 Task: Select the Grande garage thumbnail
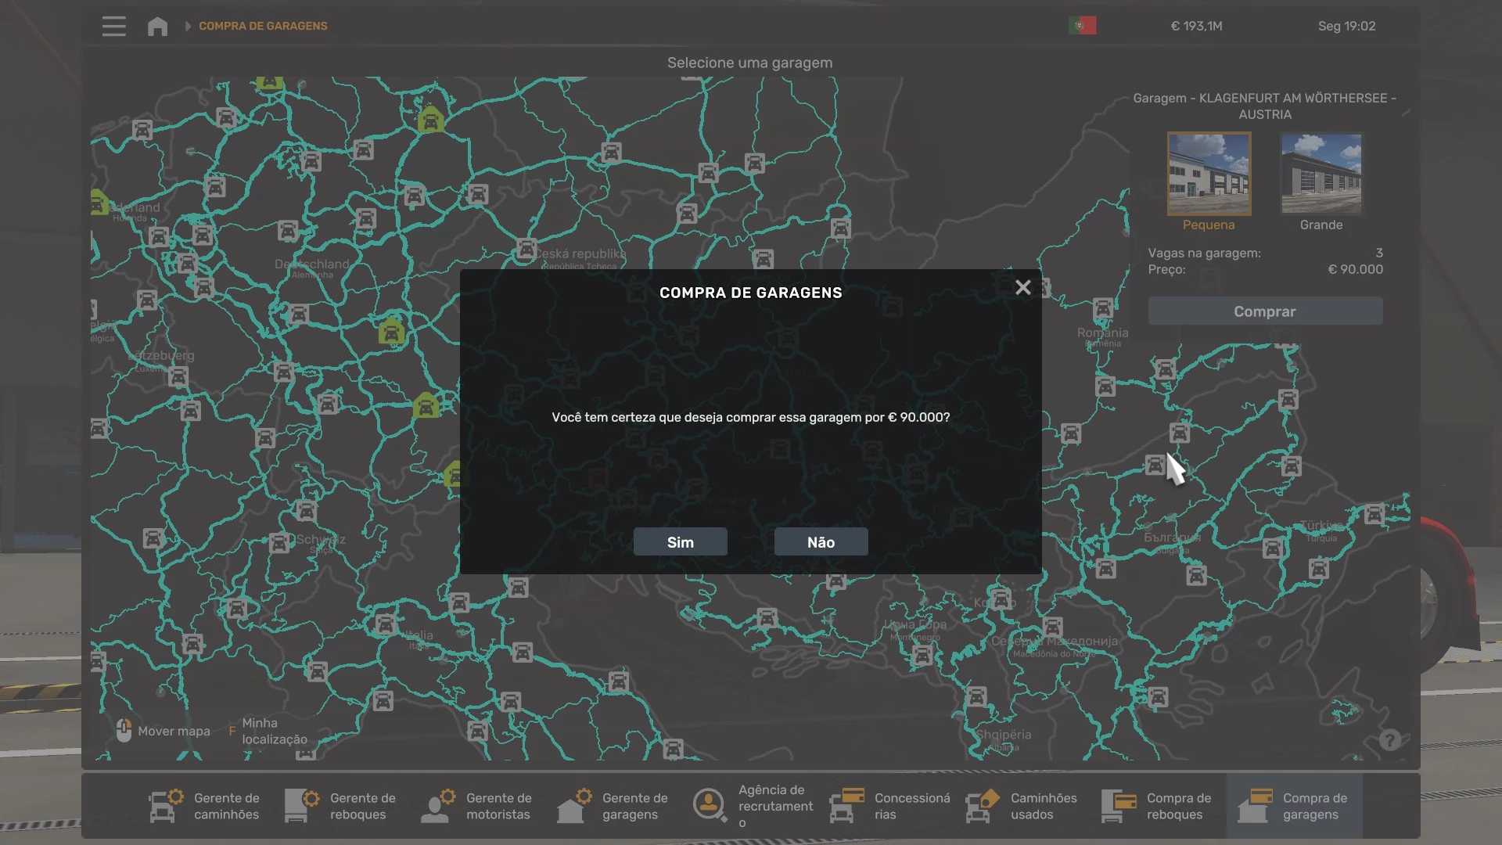pyautogui.click(x=1321, y=174)
